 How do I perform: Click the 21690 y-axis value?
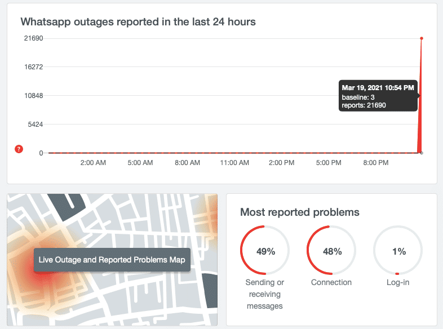[33, 38]
